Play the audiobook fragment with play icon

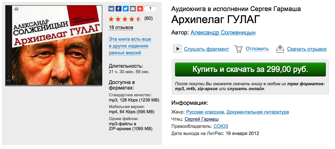[177, 49]
